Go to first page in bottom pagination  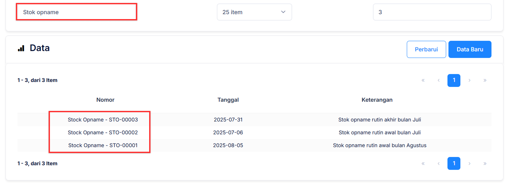click(423, 163)
